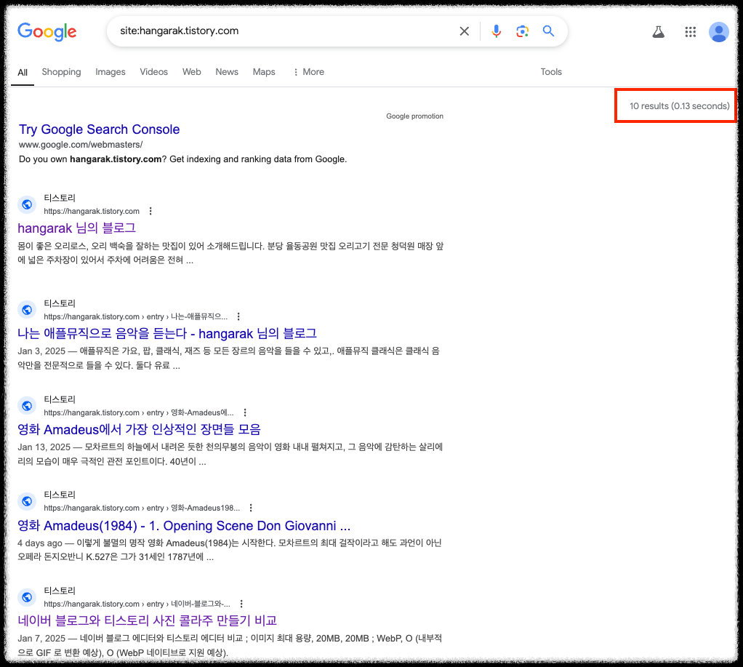Open options for Amadeus에서 가장 인상적인 result
This screenshot has height=667, width=743.
pos(244,412)
